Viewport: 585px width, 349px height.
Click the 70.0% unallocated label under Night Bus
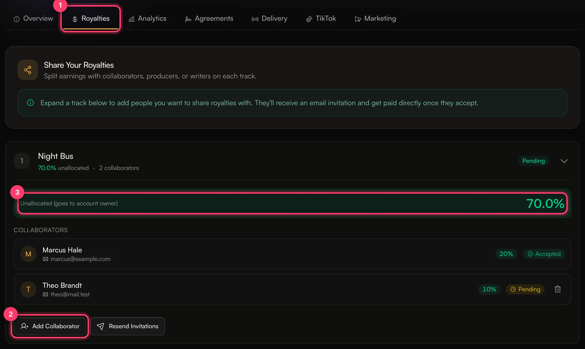point(63,168)
